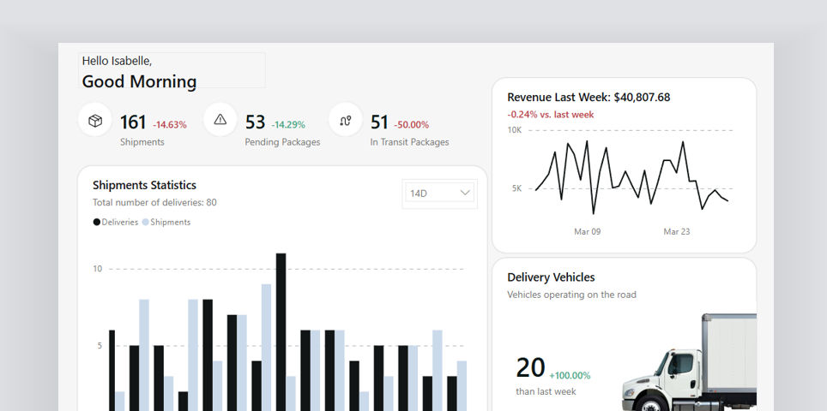The height and width of the screenshot is (411, 827).
Task: Click the revenue trend line chart
Action: 632,177
